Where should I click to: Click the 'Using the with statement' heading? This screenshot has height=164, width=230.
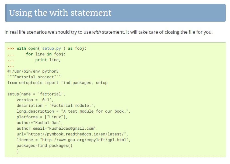tap(60, 13)
